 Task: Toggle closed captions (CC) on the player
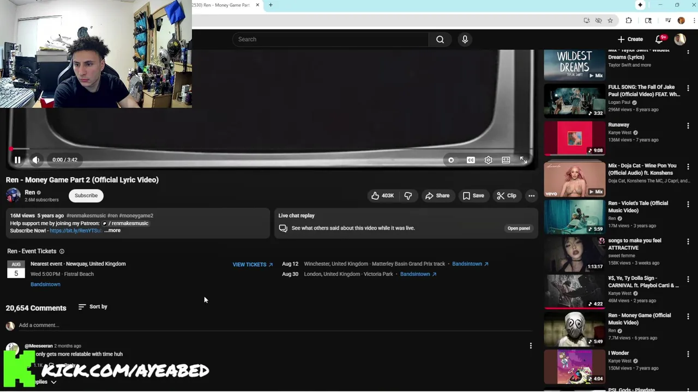[471, 160]
